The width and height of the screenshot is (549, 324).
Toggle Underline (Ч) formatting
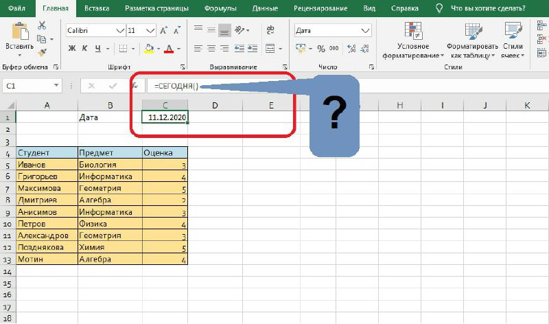(98, 48)
